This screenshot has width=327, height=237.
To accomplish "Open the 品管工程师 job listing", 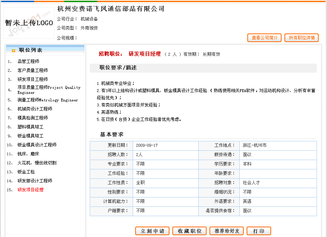I will pyautogui.click(x=28, y=61).
